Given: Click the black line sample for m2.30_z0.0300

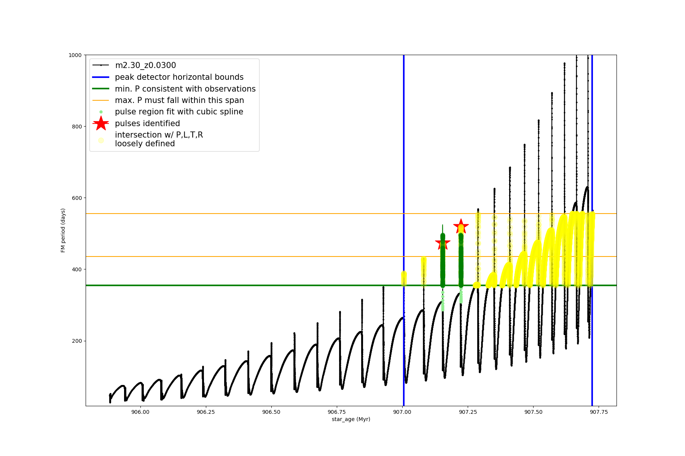Looking at the screenshot, I should coord(101,65).
